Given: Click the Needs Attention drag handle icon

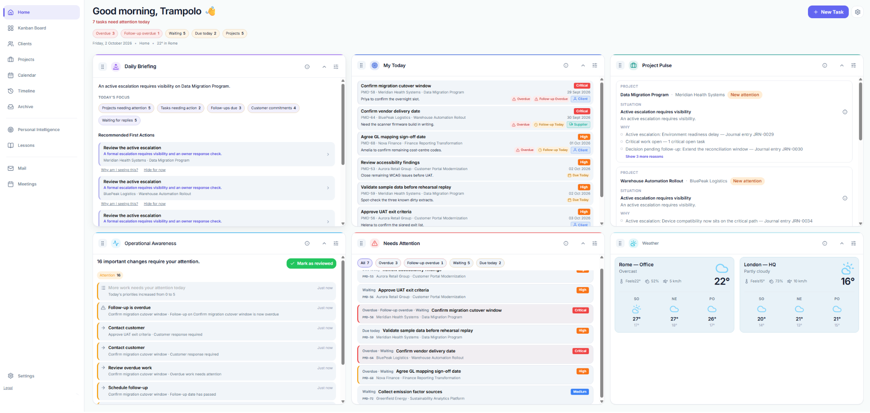Looking at the screenshot, I should pyautogui.click(x=361, y=244).
